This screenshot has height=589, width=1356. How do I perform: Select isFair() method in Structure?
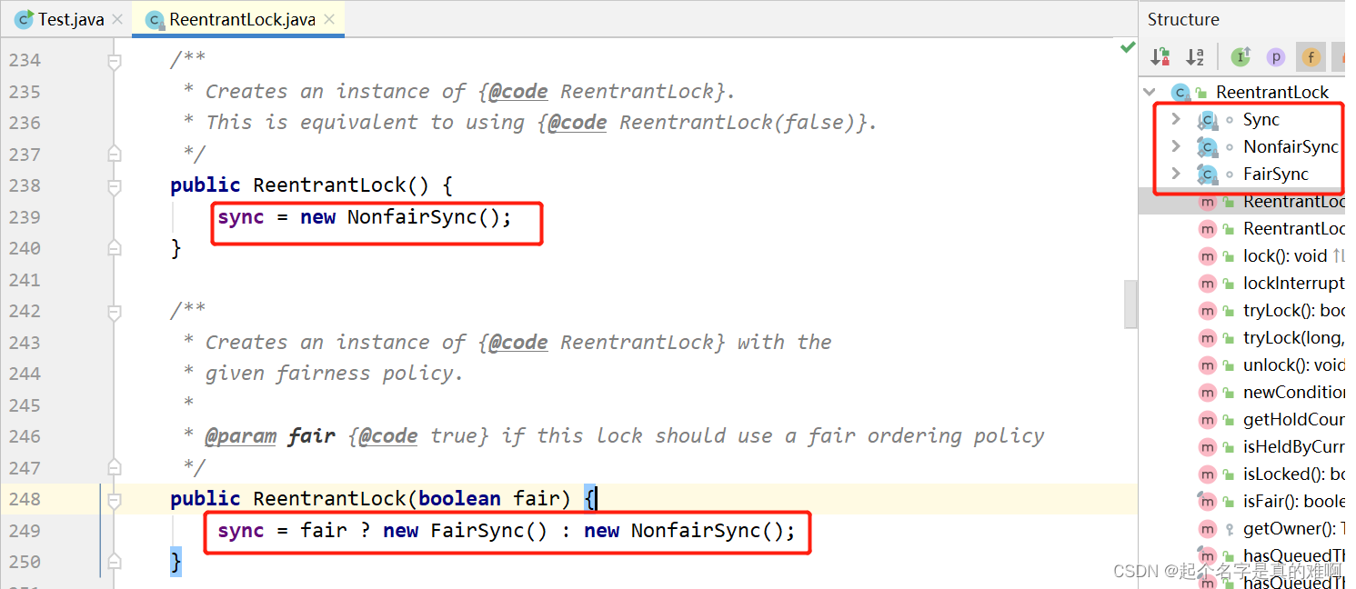coord(1294,501)
